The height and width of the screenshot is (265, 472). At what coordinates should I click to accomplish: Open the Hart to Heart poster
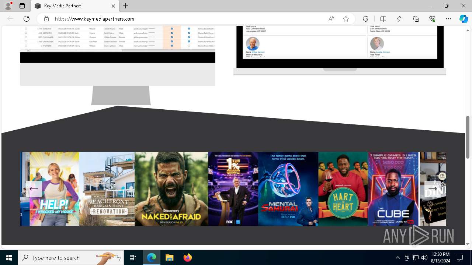(343, 189)
